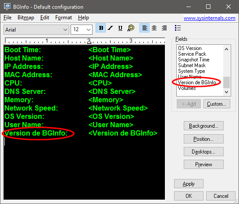Screen dimensions: 239x204
Task: Toggle bullet list formatting
Action: click(x=178, y=28)
